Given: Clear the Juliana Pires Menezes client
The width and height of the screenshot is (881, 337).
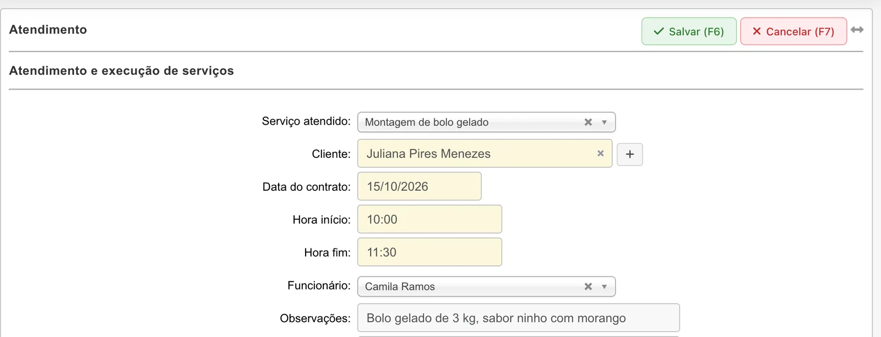Looking at the screenshot, I should coord(601,153).
